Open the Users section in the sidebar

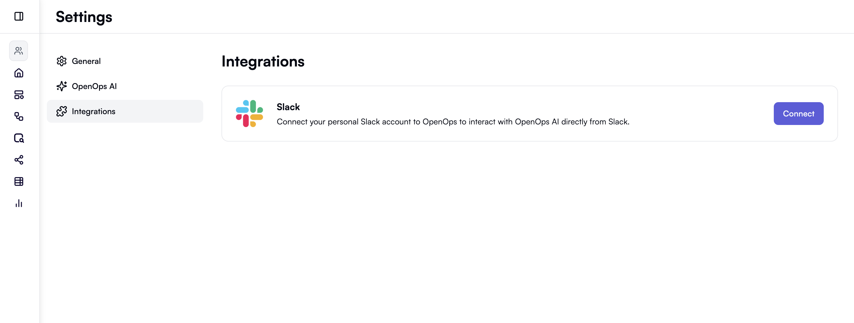[x=19, y=51]
